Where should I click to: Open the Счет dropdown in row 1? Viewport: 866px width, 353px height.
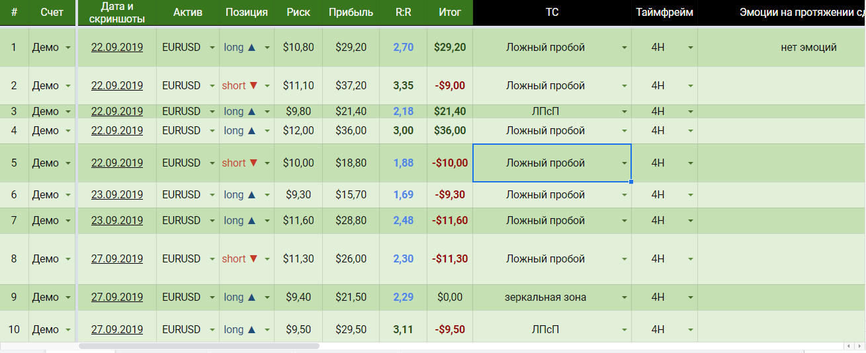pyautogui.click(x=68, y=48)
